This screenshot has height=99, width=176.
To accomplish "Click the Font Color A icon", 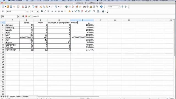I will coord(103,11).
